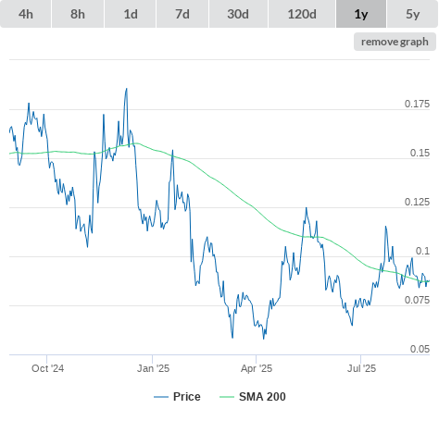Image resolution: width=439 pixels, height=421 pixels.
Task: Click the Jul '25 axis label
Action: (361, 368)
